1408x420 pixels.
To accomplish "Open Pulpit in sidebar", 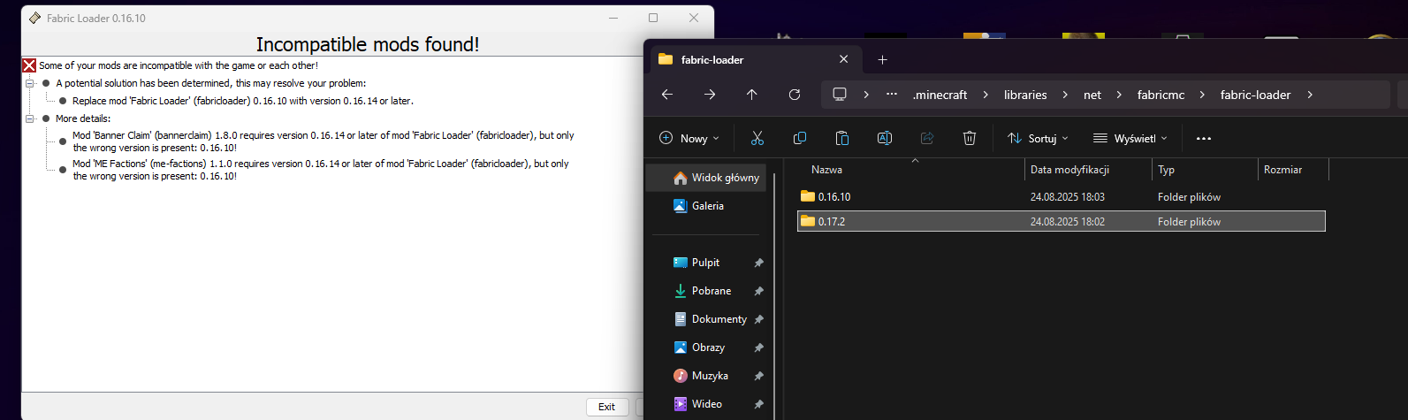I will (x=706, y=262).
